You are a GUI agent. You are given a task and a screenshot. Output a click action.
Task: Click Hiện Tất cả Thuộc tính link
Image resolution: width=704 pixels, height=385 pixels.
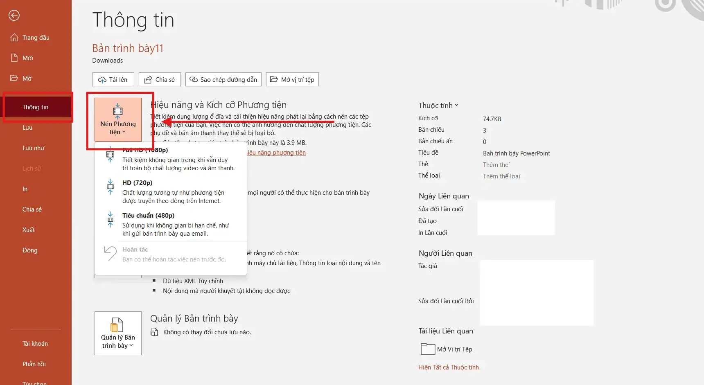tap(448, 367)
